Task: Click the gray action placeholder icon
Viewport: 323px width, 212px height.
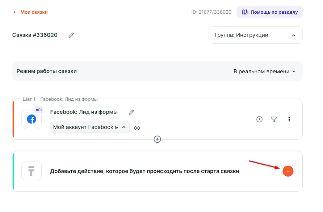Action: pyautogui.click(x=32, y=171)
